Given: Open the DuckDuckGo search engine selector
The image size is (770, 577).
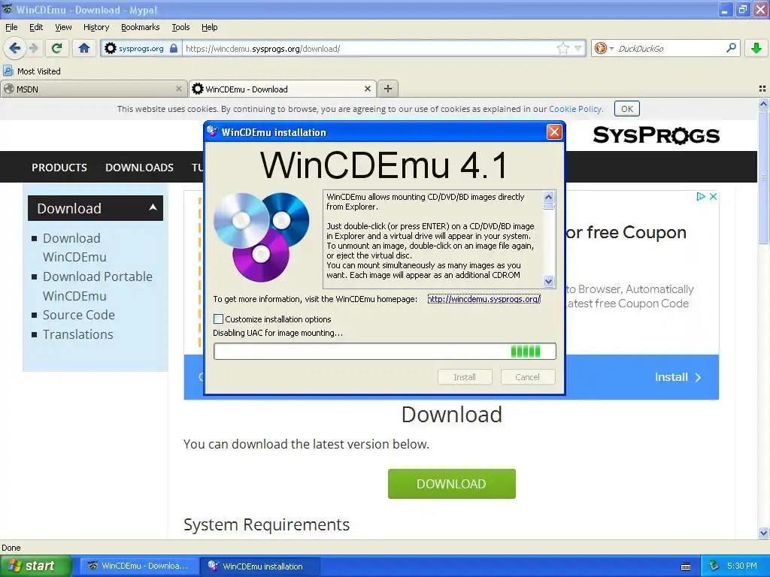Looking at the screenshot, I should coord(604,49).
